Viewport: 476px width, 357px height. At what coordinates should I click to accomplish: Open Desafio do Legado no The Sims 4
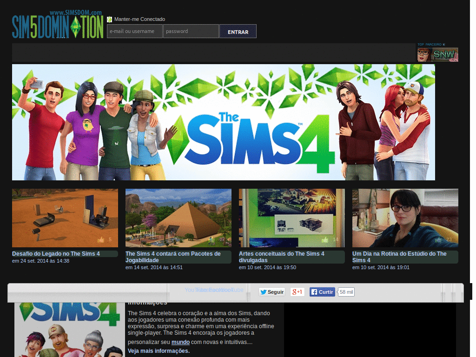point(56,254)
